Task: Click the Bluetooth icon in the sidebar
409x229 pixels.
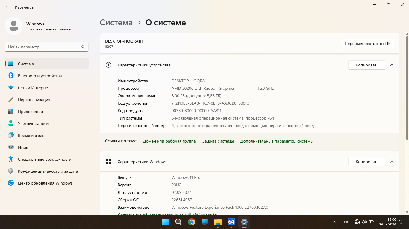Action: [11, 76]
